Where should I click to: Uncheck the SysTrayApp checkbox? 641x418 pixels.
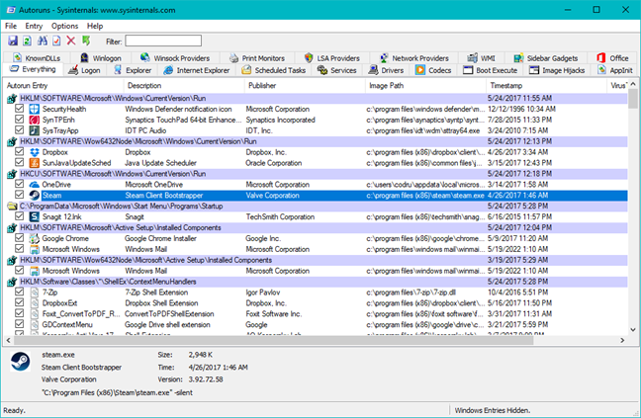19,129
